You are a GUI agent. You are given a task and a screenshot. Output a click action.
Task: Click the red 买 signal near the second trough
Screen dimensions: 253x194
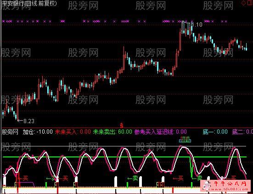click(63, 178)
